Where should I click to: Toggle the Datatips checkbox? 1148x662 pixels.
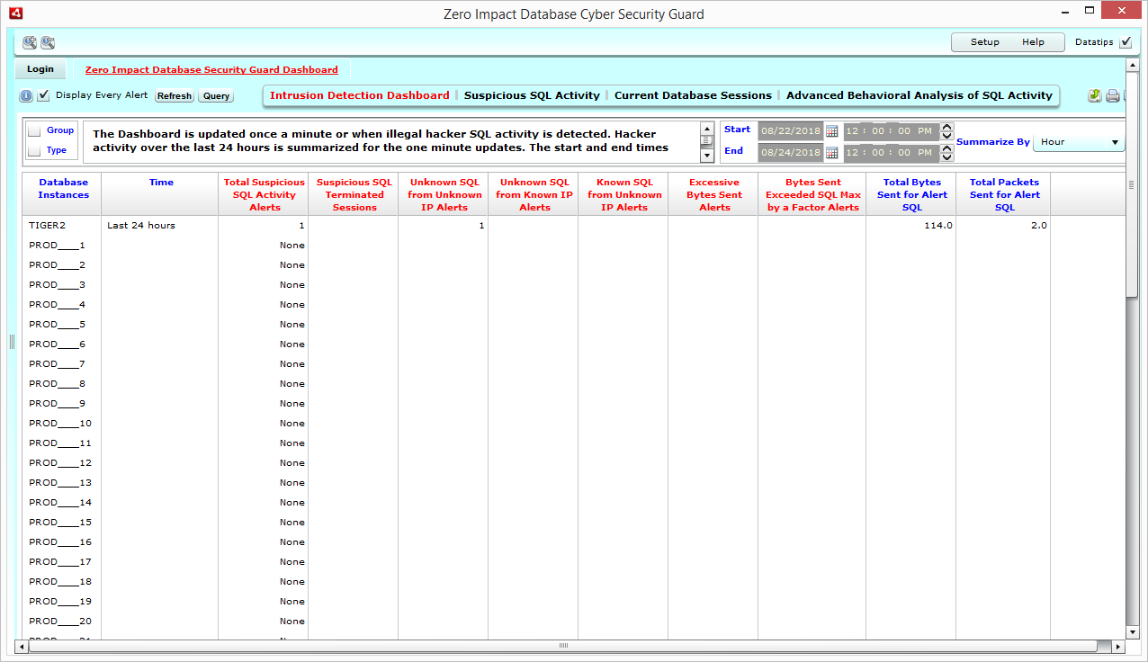pyautogui.click(x=1126, y=42)
